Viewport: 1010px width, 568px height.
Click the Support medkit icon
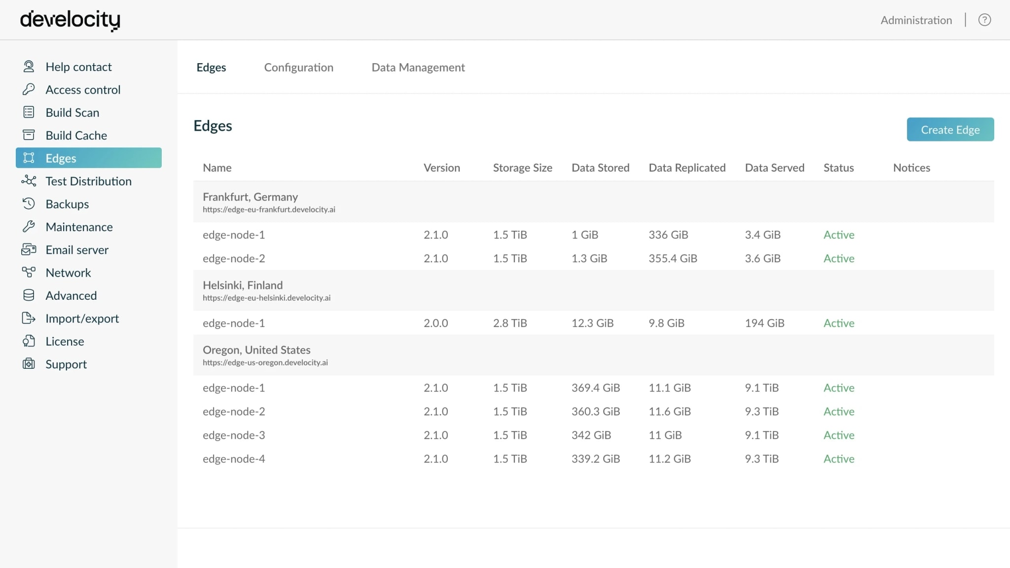tap(29, 364)
